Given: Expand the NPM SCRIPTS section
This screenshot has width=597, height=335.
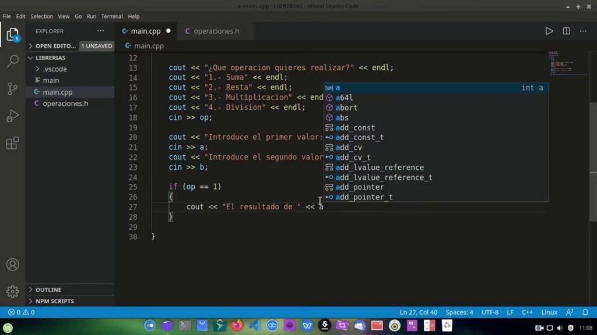Looking at the screenshot, I should 54,301.
